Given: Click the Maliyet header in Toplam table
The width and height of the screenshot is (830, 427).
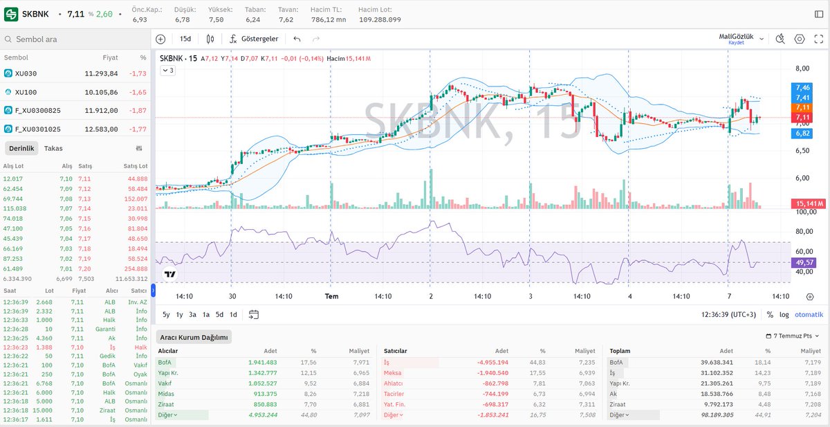Looking at the screenshot, I should [812, 351].
